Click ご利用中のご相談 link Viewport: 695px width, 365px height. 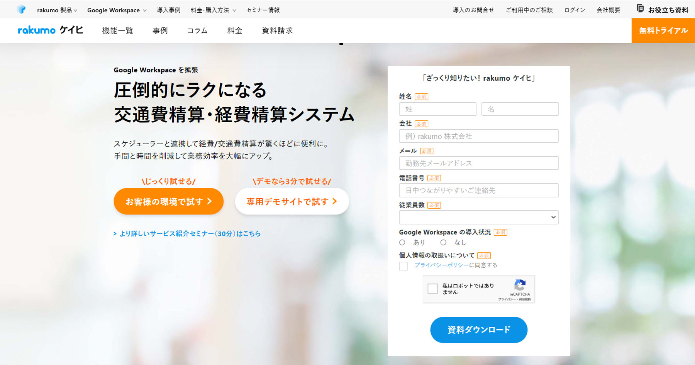[529, 10]
